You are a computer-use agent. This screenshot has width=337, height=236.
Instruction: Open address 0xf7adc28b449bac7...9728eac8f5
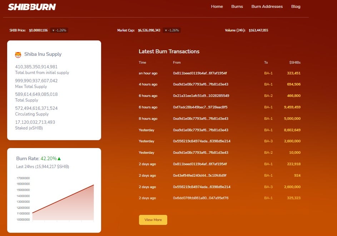pyautogui.click(x=200, y=107)
